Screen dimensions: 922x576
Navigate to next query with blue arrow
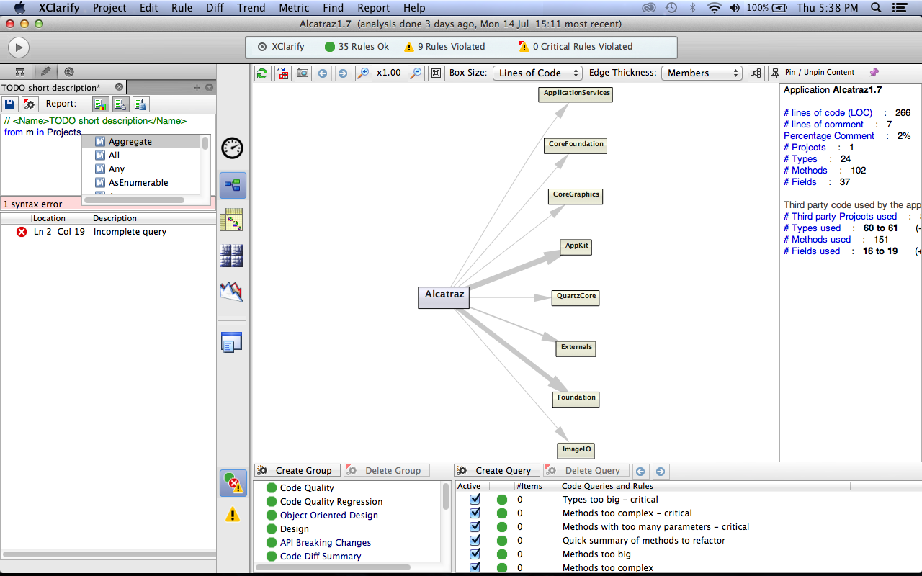coord(660,471)
